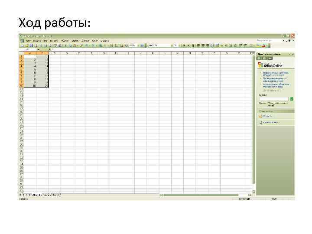Copy selection using the Copy icon
The image size is (312, 234).
70,45
